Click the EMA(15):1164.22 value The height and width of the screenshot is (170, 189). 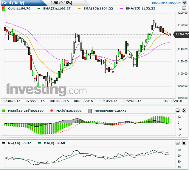tap(98, 9)
